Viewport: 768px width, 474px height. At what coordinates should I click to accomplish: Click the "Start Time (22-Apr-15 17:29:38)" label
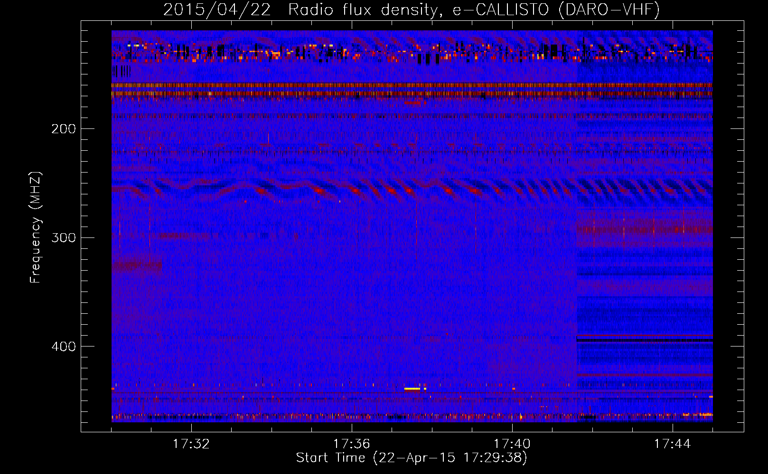coord(412,458)
